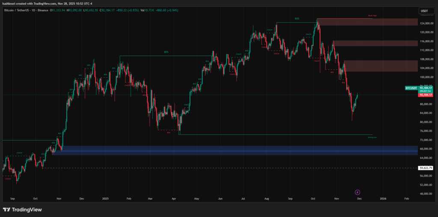Click the 124,000.00 price axis label

[x=426, y=23]
